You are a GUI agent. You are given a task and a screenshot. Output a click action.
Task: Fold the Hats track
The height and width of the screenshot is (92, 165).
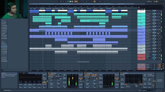[138, 17]
